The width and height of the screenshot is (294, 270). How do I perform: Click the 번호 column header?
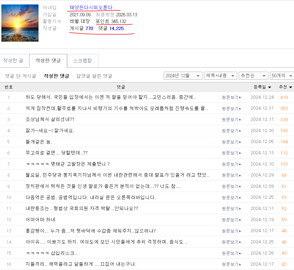(x=9, y=87)
